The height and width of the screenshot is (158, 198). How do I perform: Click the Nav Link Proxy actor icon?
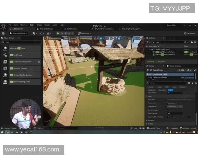pos(5,55)
